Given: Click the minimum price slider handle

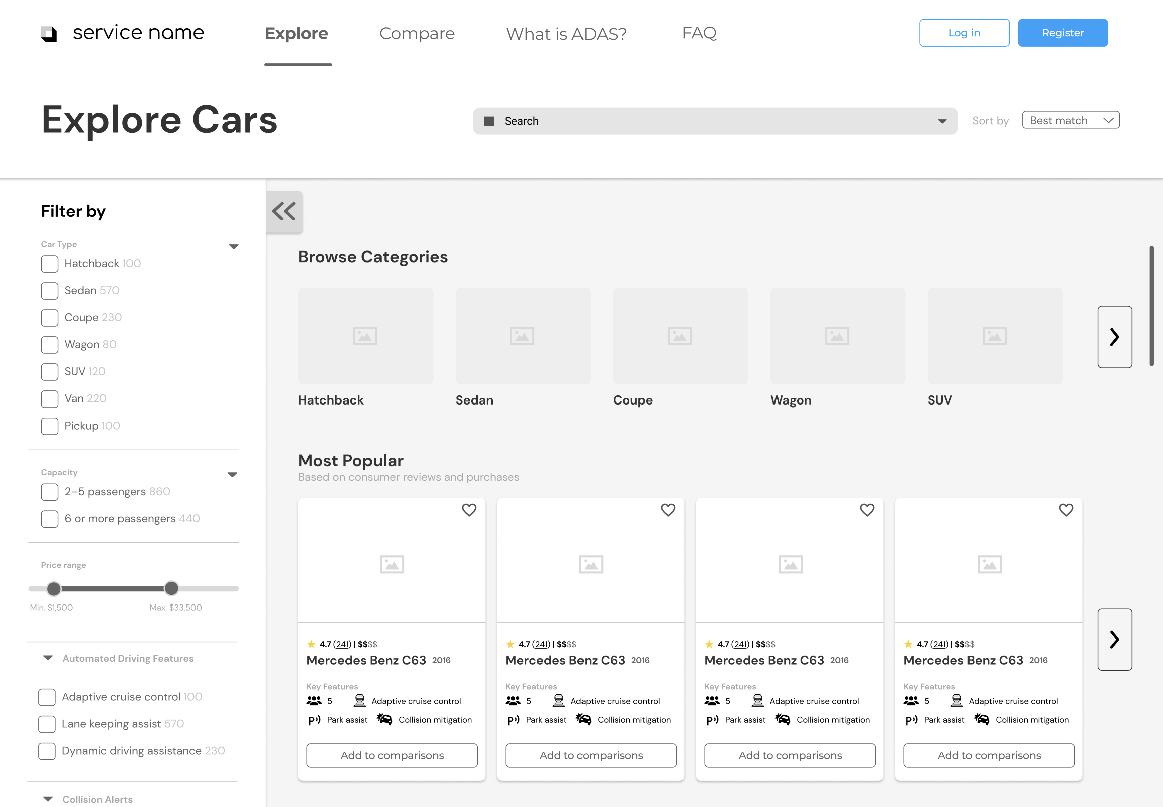Looking at the screenshot, I should (54, 588).
